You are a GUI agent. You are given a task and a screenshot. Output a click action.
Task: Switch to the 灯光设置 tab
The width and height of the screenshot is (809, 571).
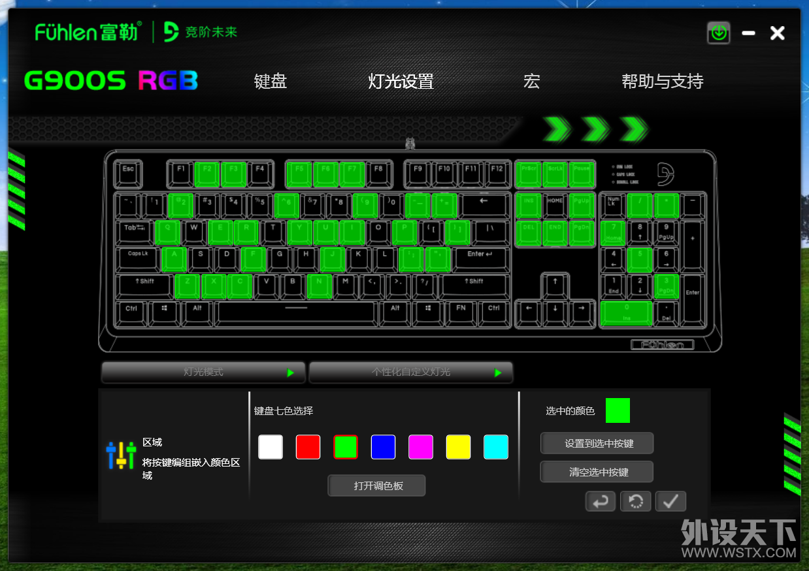coord(401,82)
